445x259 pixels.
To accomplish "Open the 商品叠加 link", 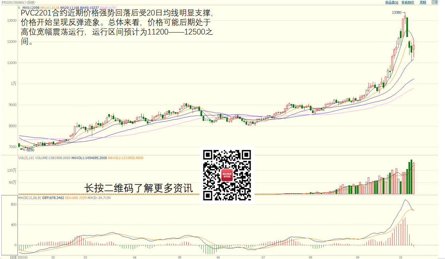I will 392,2.
